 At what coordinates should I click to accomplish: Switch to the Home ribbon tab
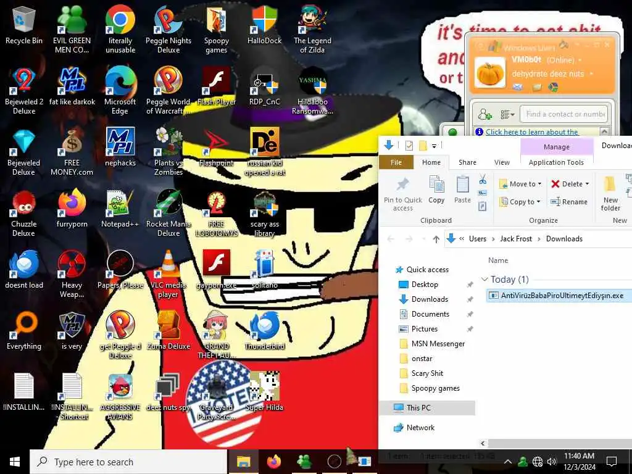pos(431,162)
